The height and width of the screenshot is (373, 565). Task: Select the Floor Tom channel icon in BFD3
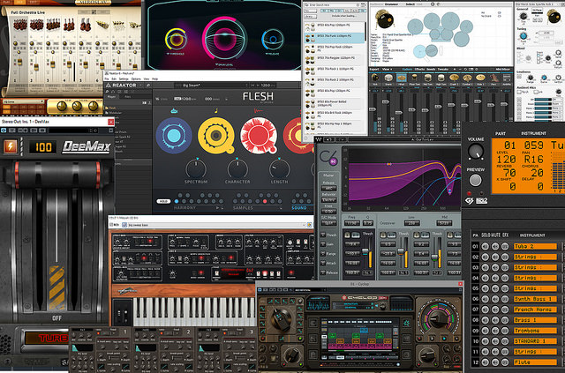(x=415, y=77)
